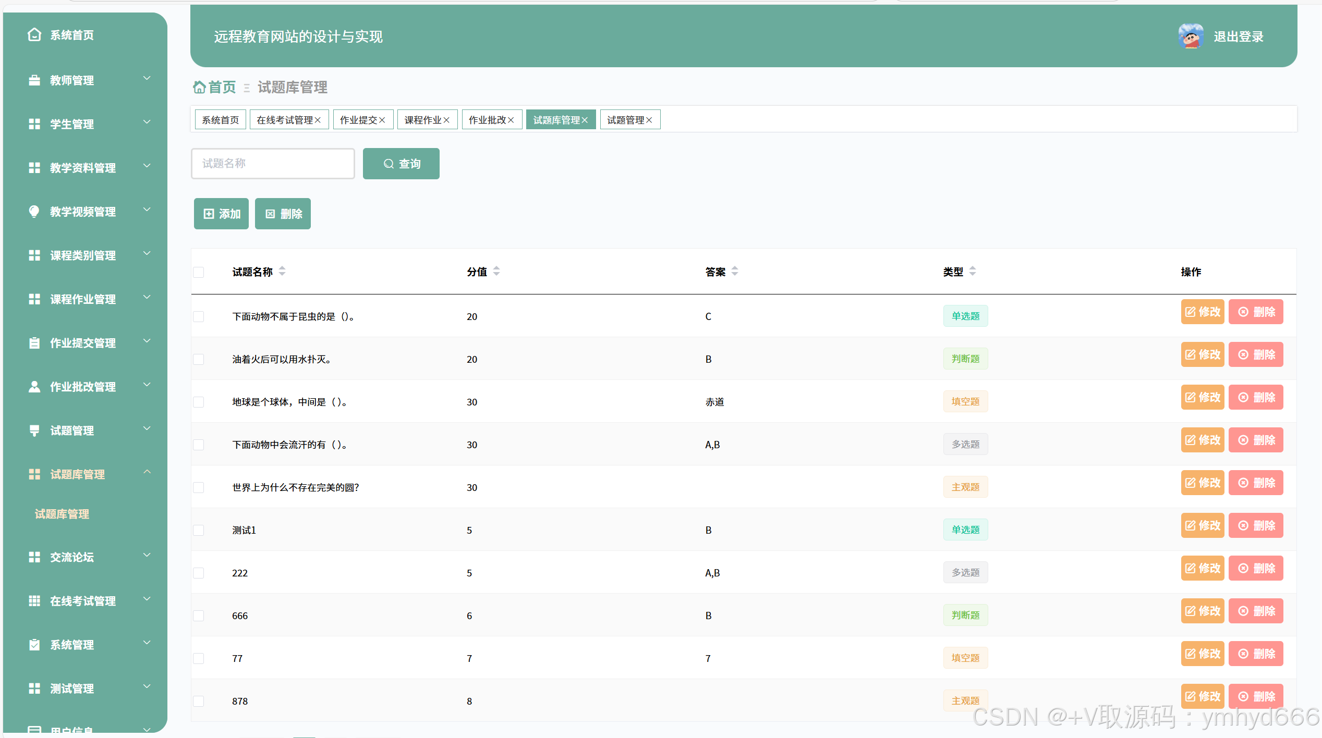
Task: Click the lightbulb icon for 教学视频管理
Action: coord(34,211)
